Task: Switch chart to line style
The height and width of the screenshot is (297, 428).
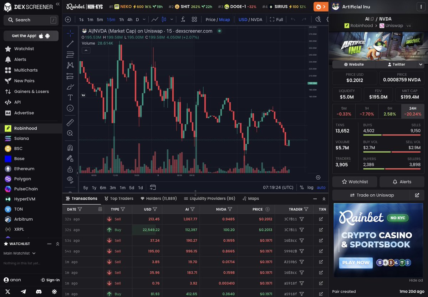Action: point(155,20)
